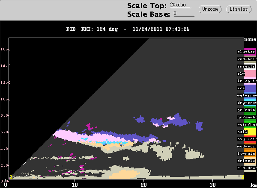Screen dimensions: 257x188
Task: Select the wet-snow legend label
Action: (247, 95)
